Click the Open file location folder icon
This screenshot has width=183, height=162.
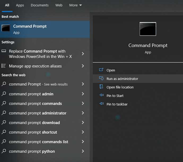pyautogui.click(x=101, y=87)
